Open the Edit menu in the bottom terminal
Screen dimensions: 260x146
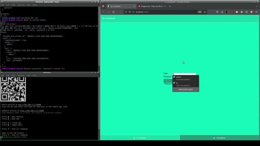[x=8, y=75]
